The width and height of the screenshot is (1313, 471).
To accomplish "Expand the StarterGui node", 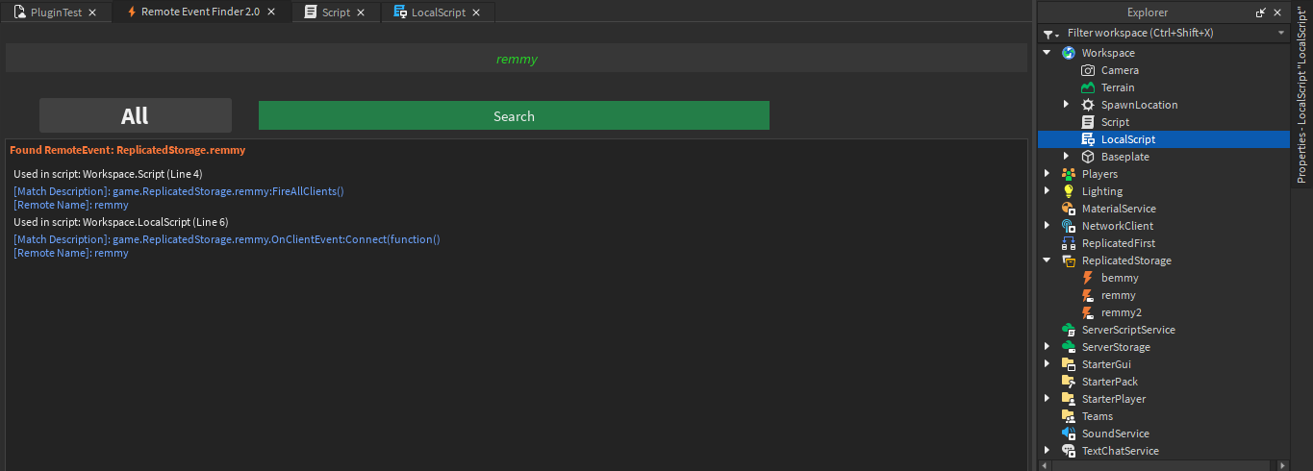I will (1047, 364).
